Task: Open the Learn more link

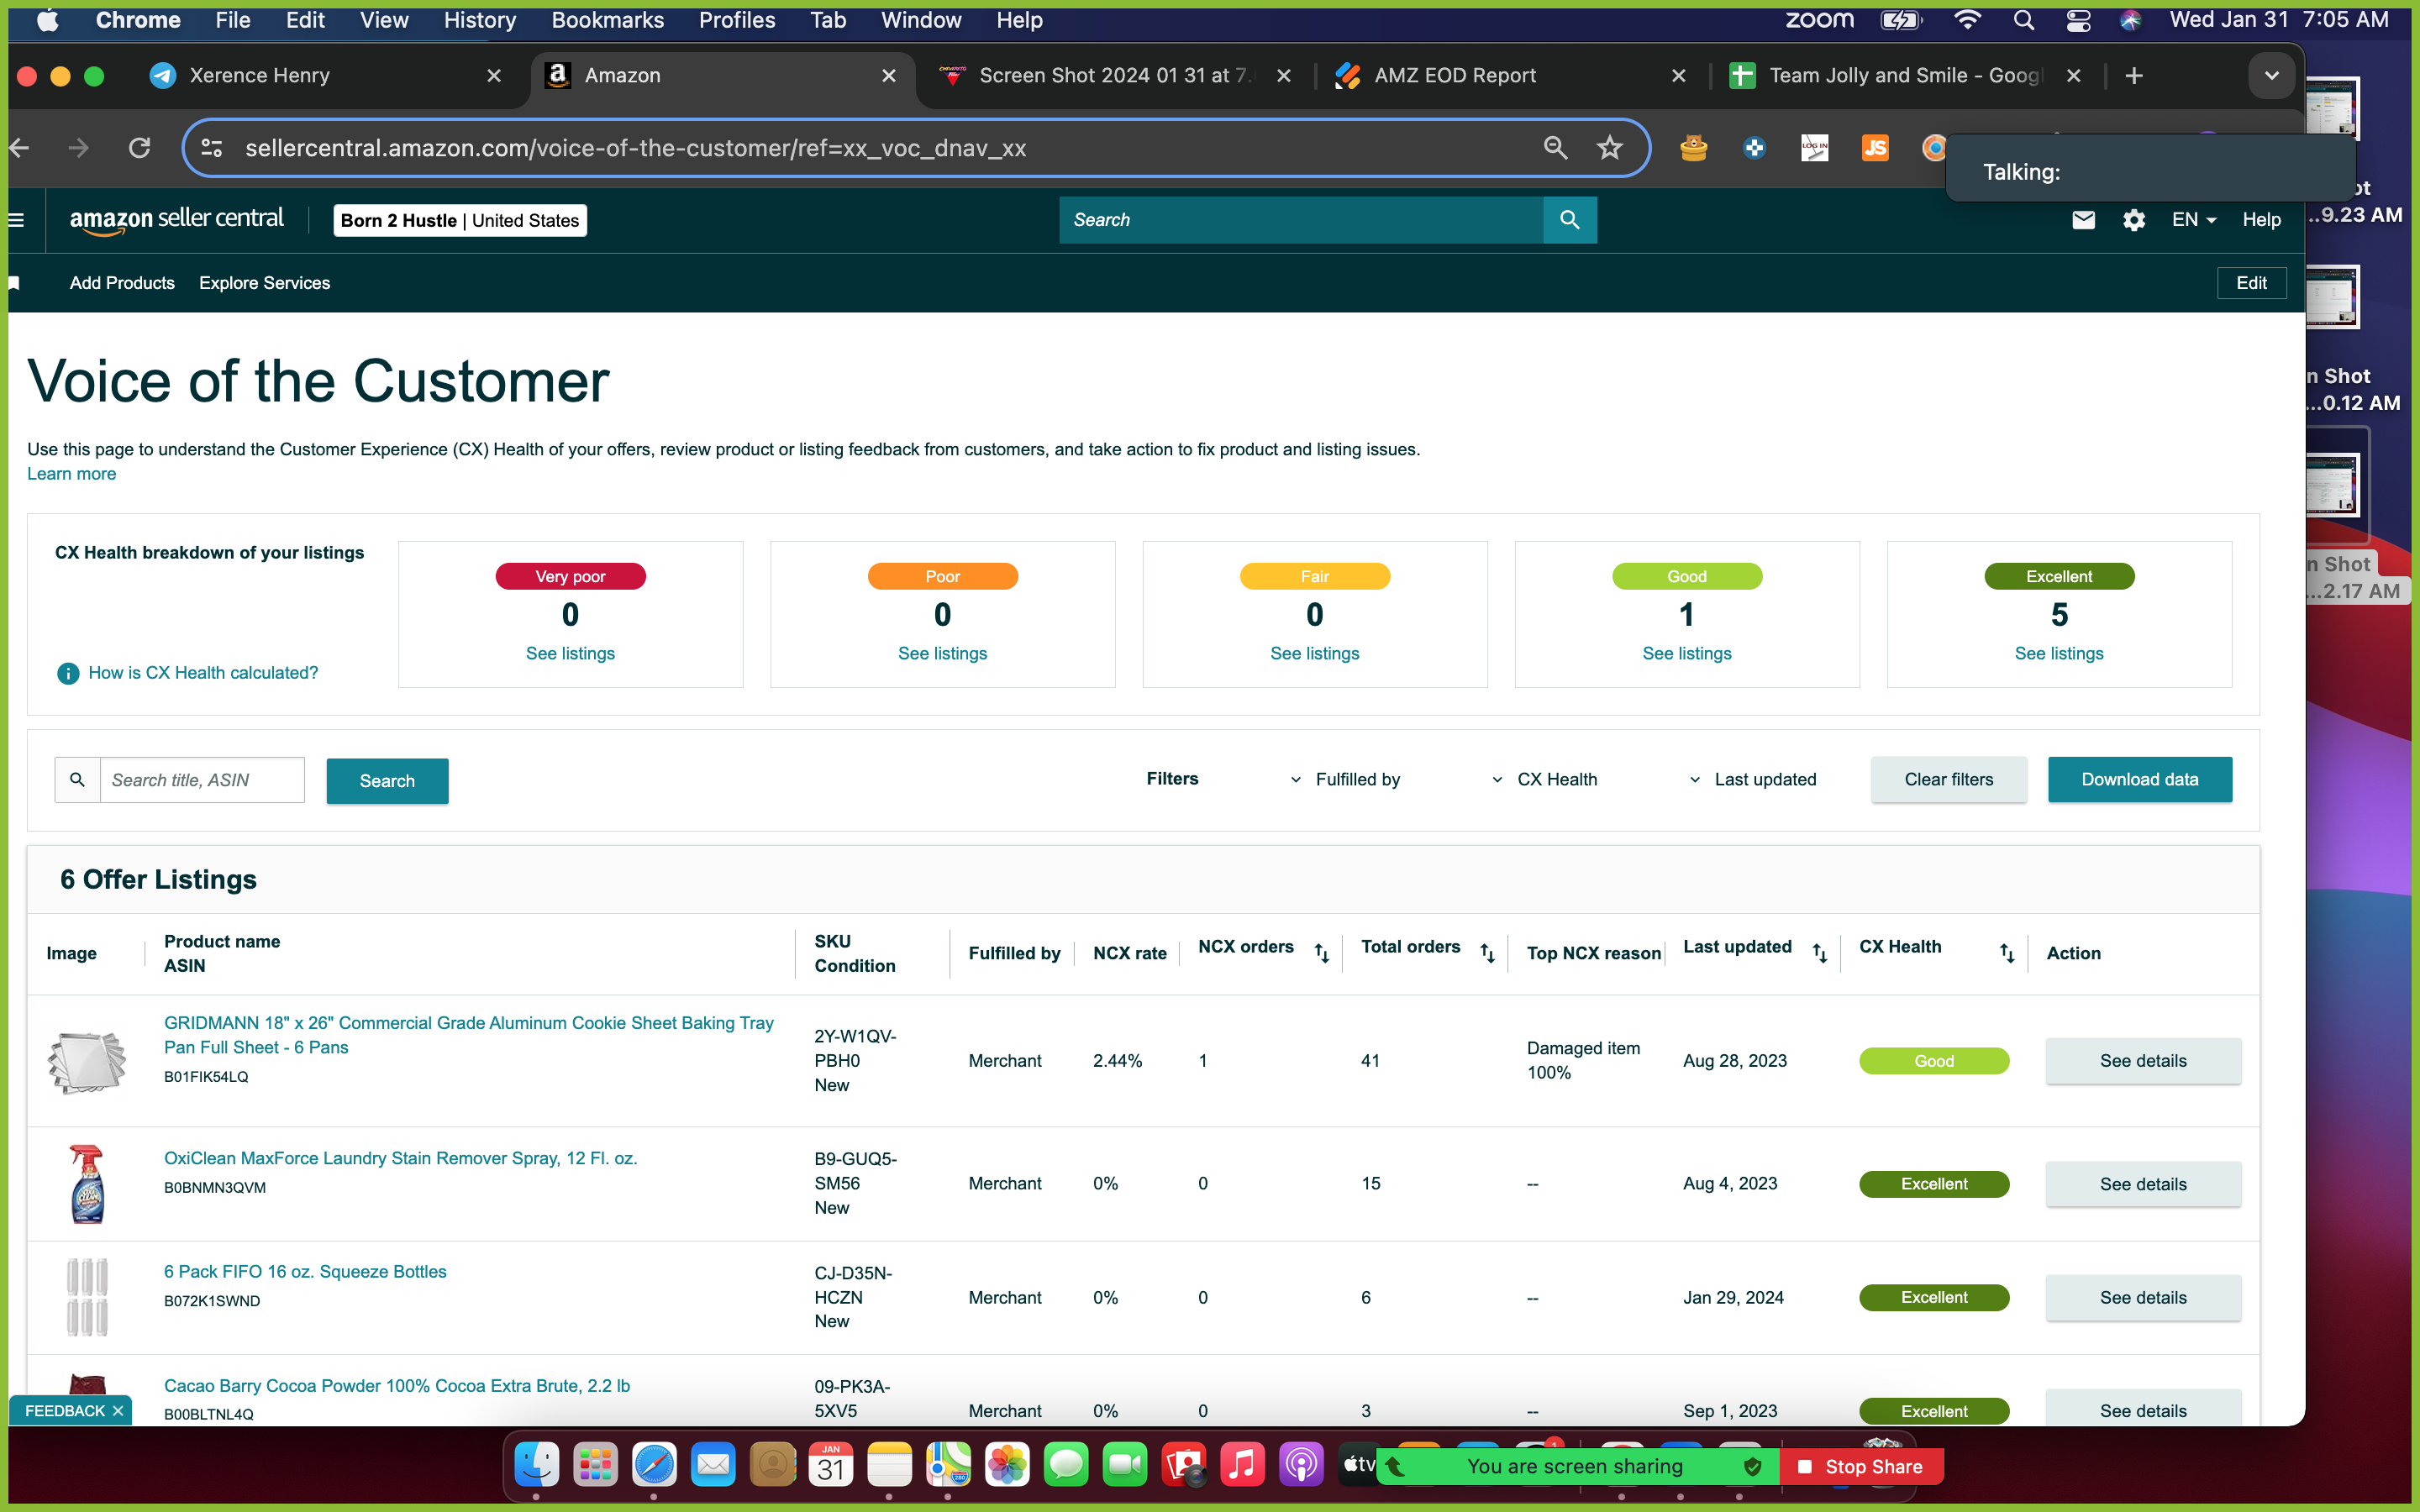Action: (71, 474)
